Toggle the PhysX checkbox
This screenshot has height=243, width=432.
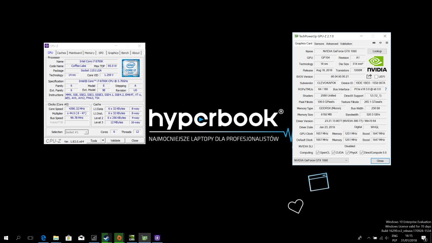[347, 153]
